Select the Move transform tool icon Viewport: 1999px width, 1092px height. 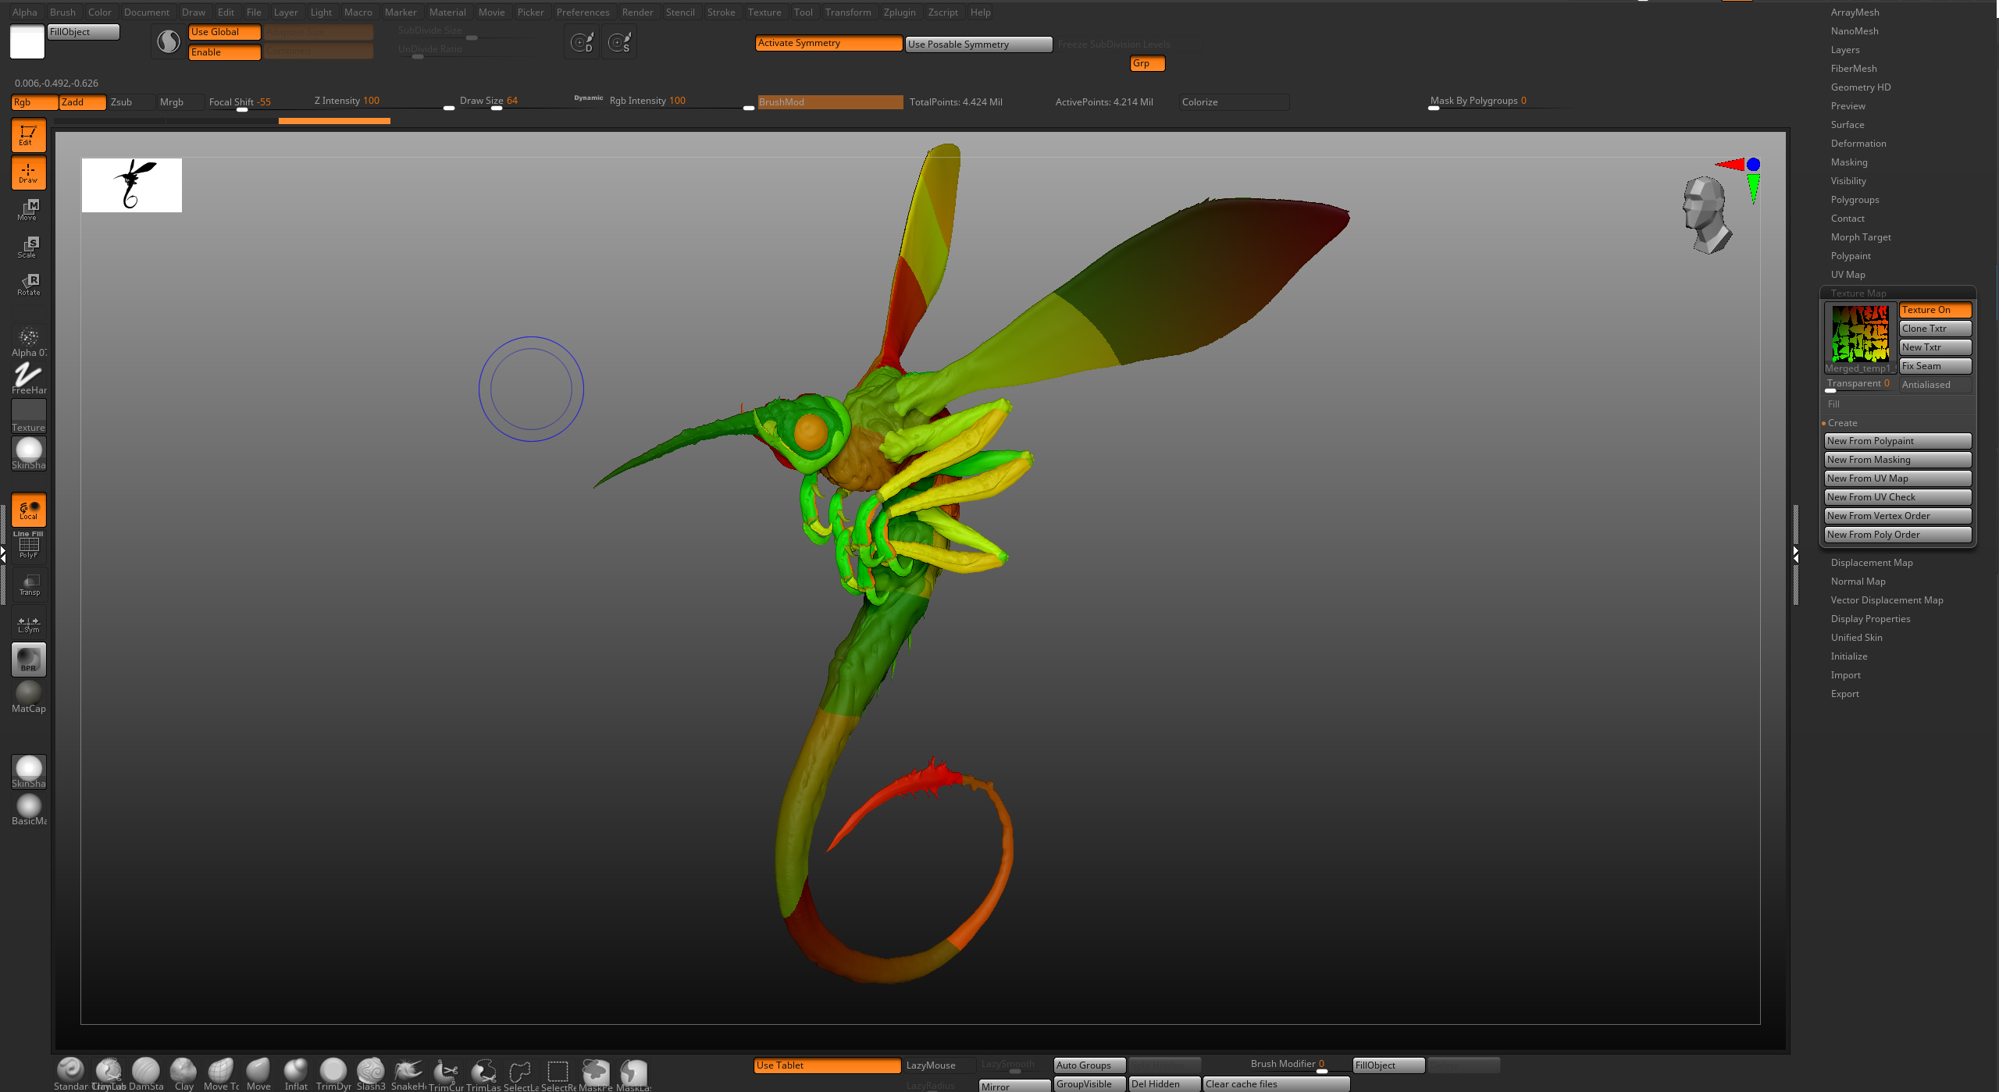(x=29, y=209)
